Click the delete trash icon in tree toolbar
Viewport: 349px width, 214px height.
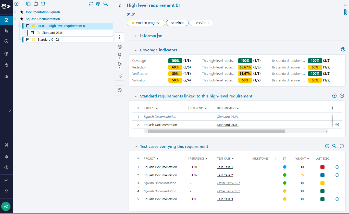(x=43, y=4)
